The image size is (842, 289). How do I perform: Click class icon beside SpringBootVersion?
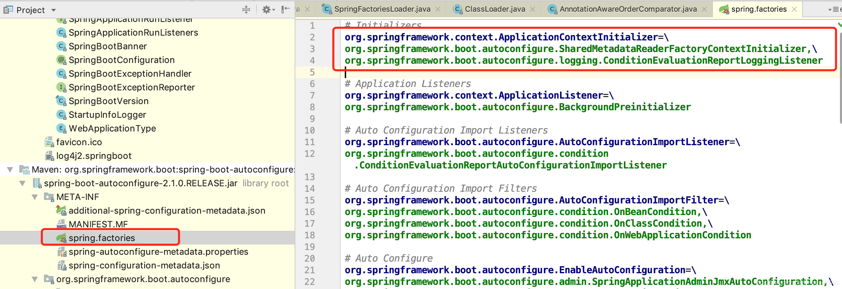point(61,101)
